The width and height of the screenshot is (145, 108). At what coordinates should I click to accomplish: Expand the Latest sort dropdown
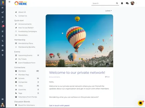click(x=108, y=11)
